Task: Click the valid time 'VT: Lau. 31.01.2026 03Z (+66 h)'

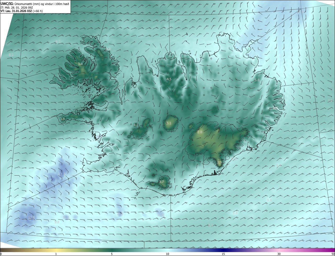Action: click(x=21, y=11)
